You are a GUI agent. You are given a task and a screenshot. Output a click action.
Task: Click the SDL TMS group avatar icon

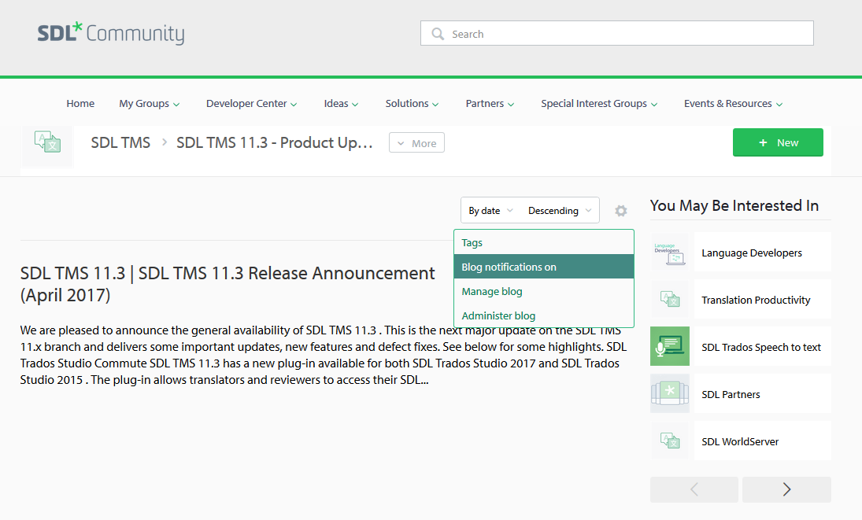[47, 142]
